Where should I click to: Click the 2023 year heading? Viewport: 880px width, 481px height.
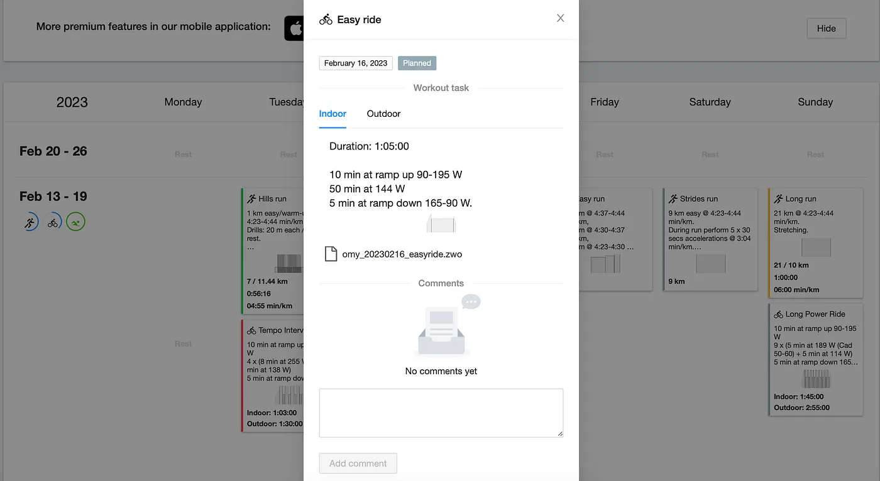[x=72, y=102]
